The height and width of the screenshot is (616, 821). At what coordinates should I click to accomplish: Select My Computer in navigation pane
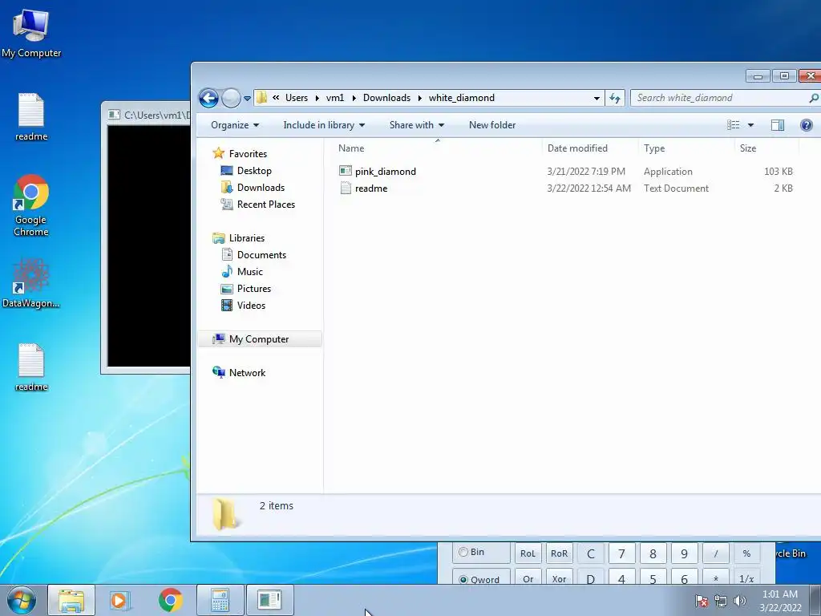pos(261,339)
